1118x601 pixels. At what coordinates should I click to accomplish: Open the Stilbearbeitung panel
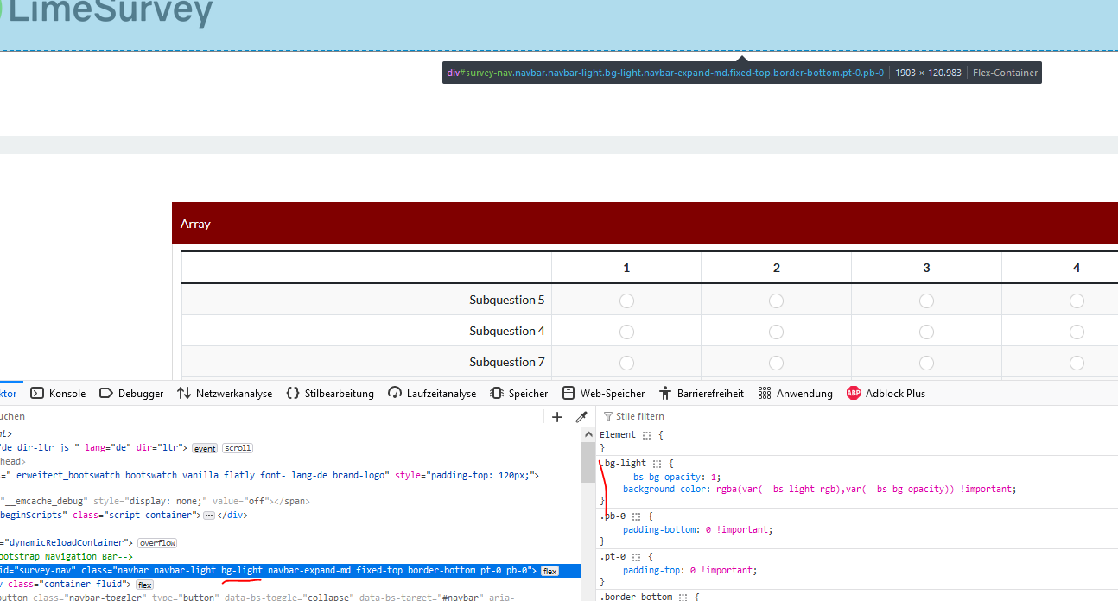tap(330, 393)
